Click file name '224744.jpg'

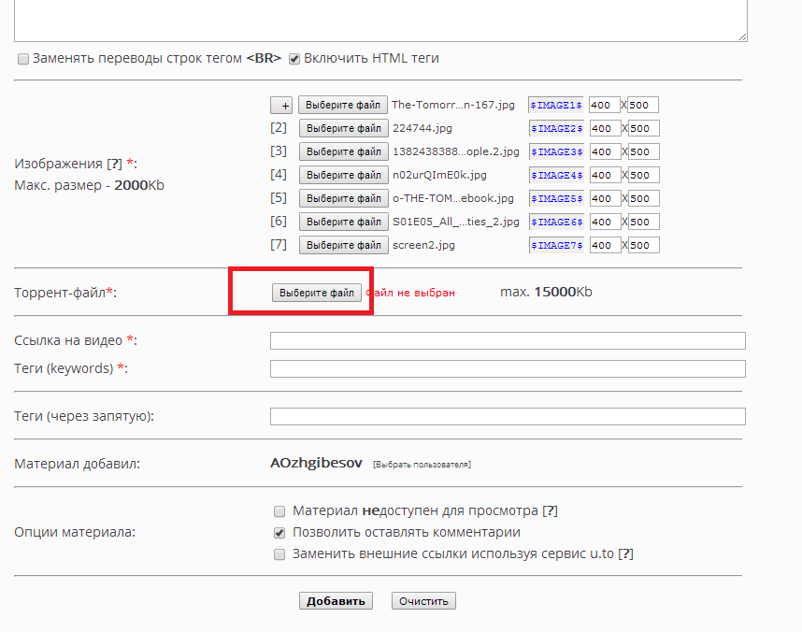422,128
